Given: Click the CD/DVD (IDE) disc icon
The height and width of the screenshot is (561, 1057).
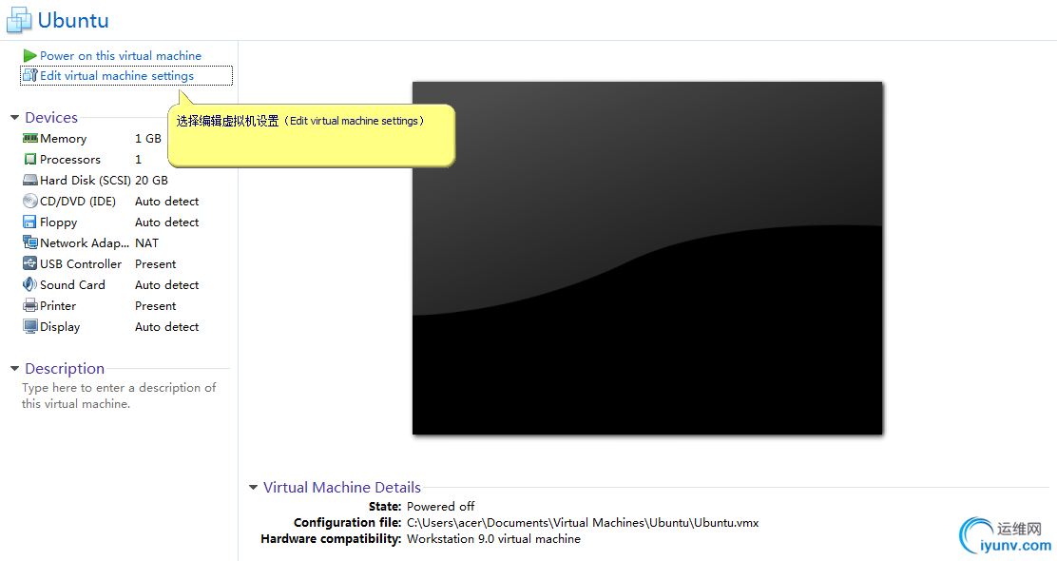Looking at the screenshot, I should 30,201.
